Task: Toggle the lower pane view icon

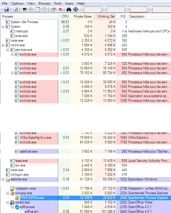Action: pos(38,10)
